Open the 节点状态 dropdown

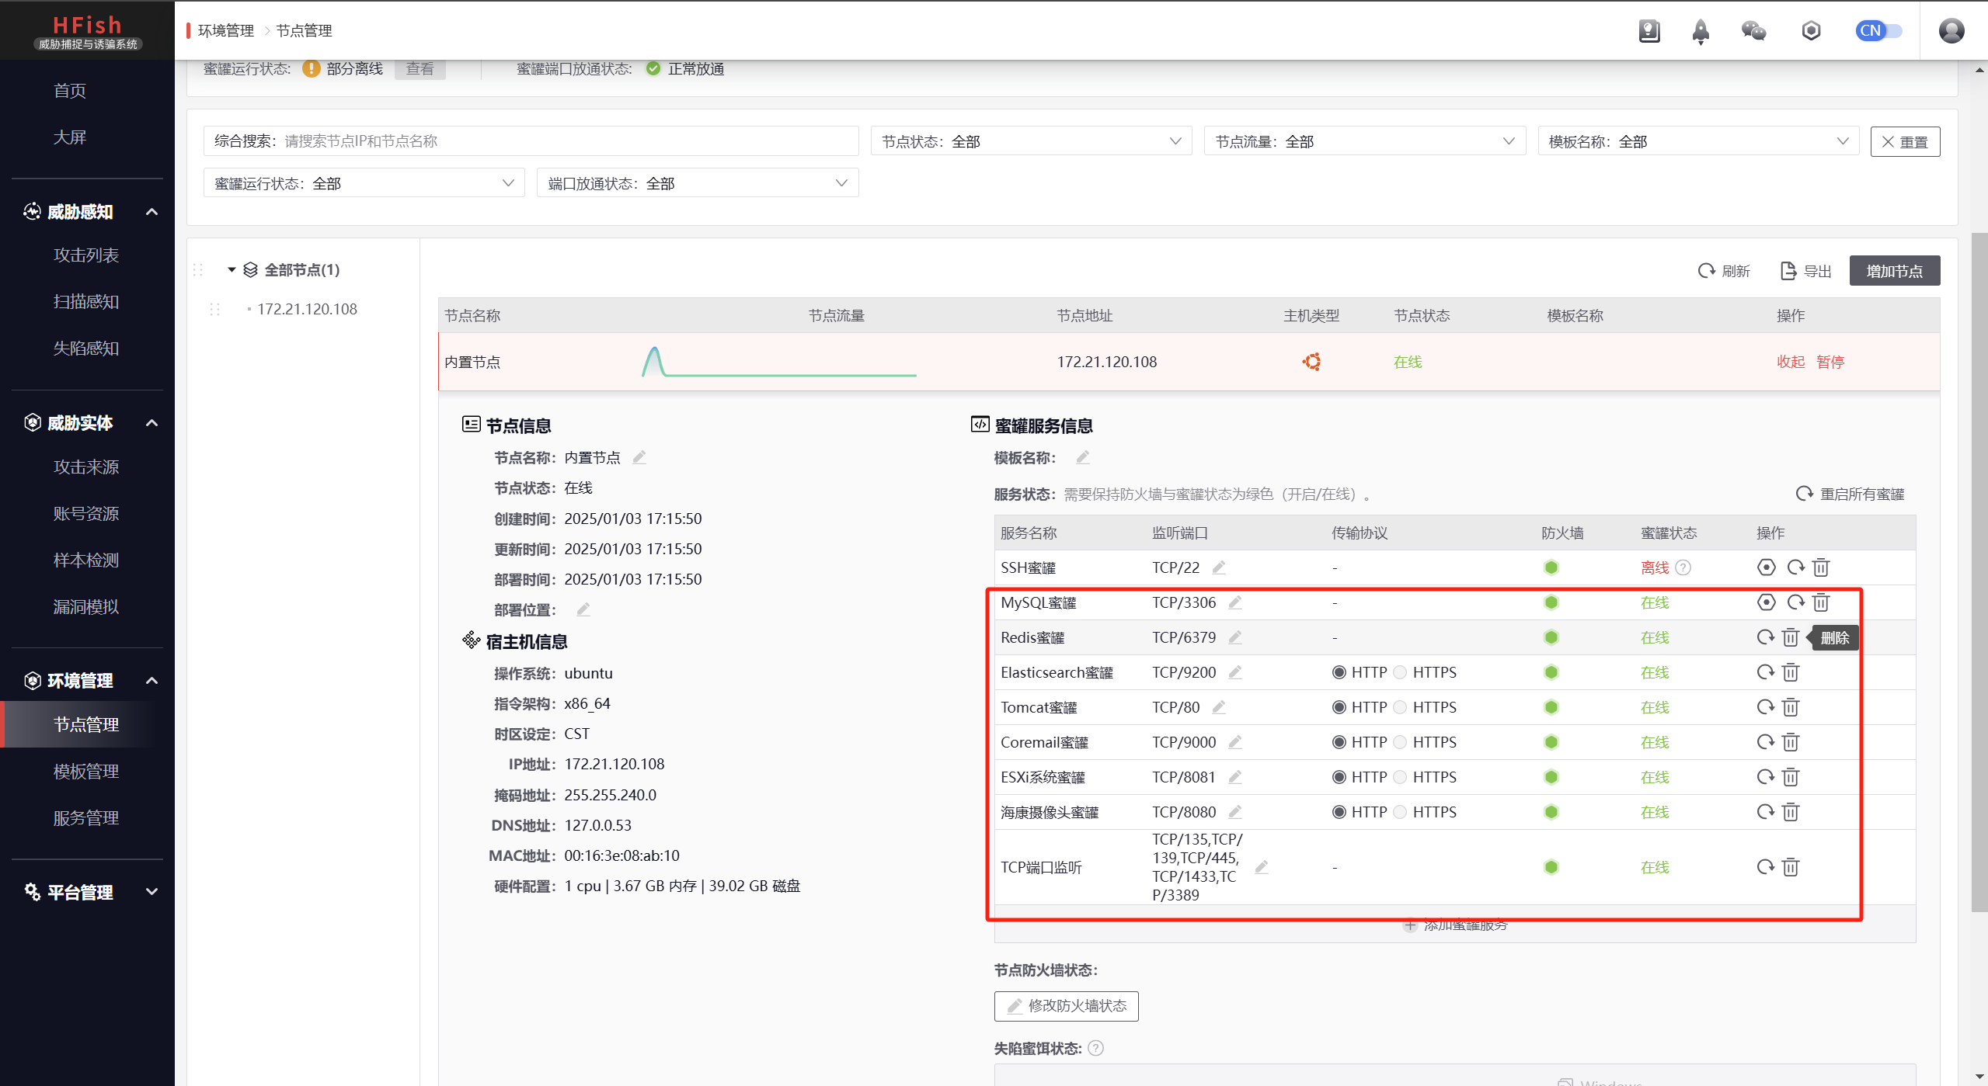(1031, 141)
